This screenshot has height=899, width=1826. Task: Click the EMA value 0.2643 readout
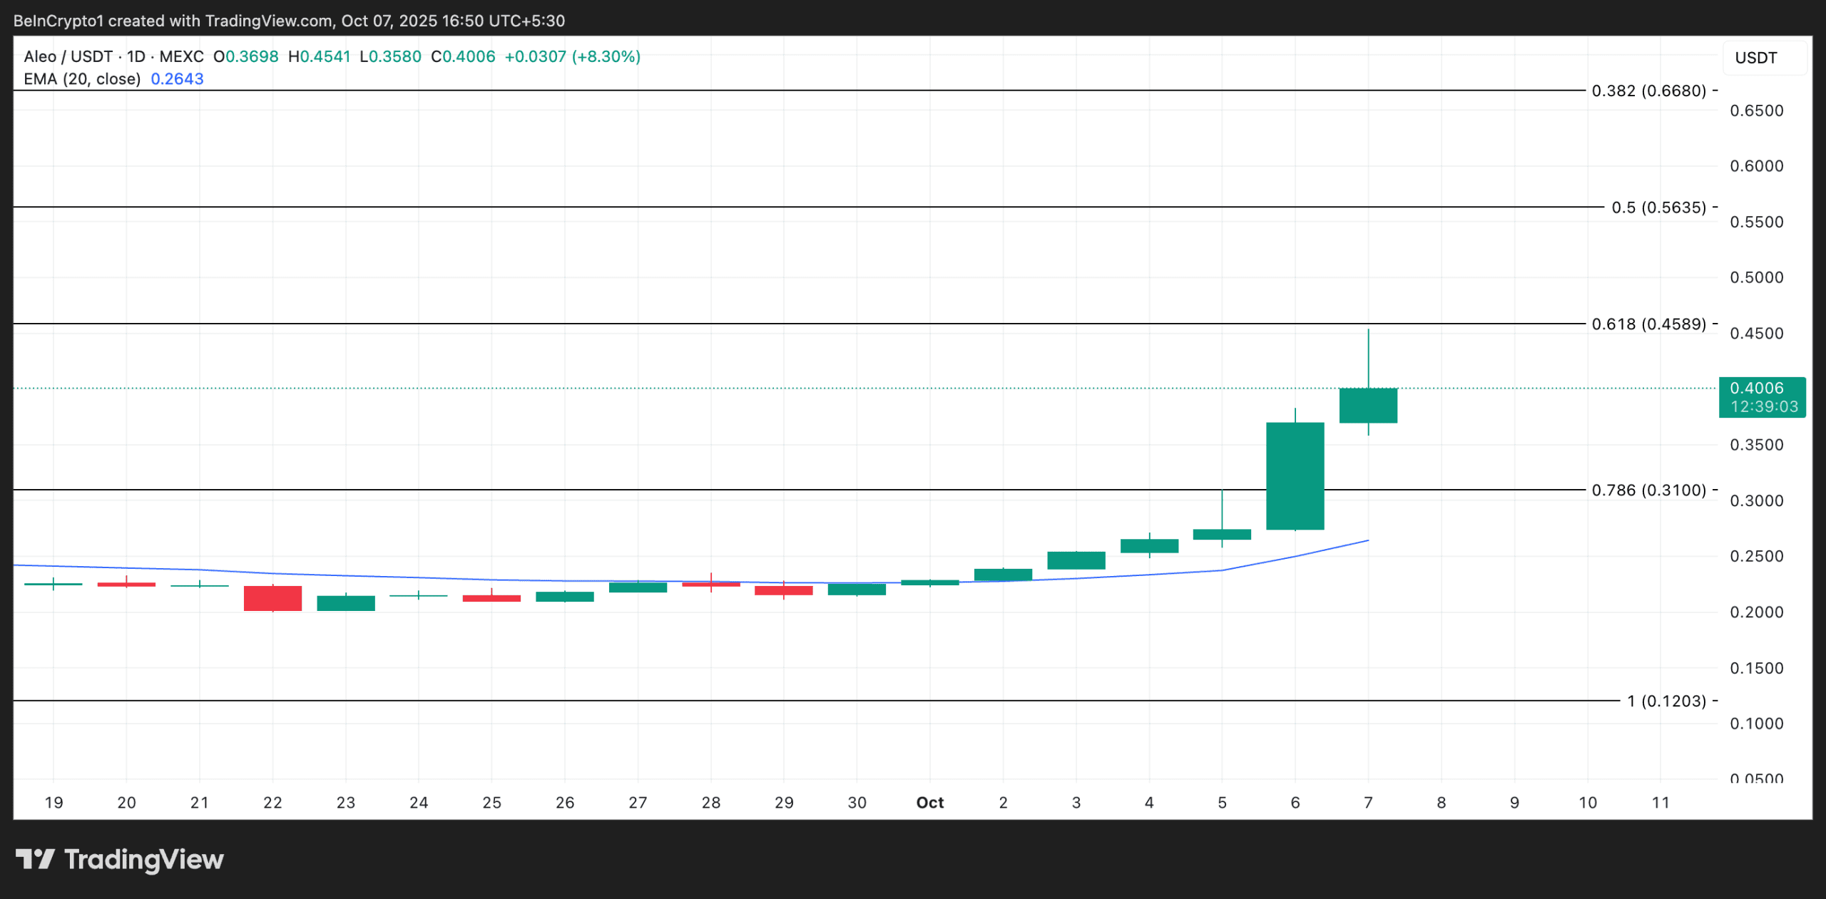177,79
